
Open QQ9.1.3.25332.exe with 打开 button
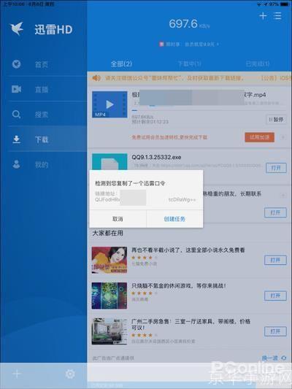(276, 168)
